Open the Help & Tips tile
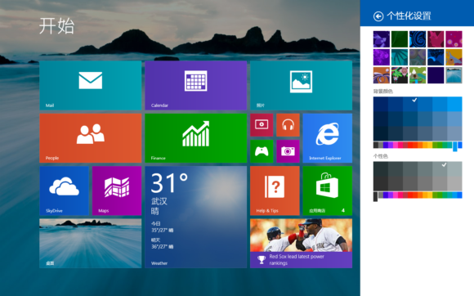The width and height of the screenshot is (474, 296). point(275,191)
